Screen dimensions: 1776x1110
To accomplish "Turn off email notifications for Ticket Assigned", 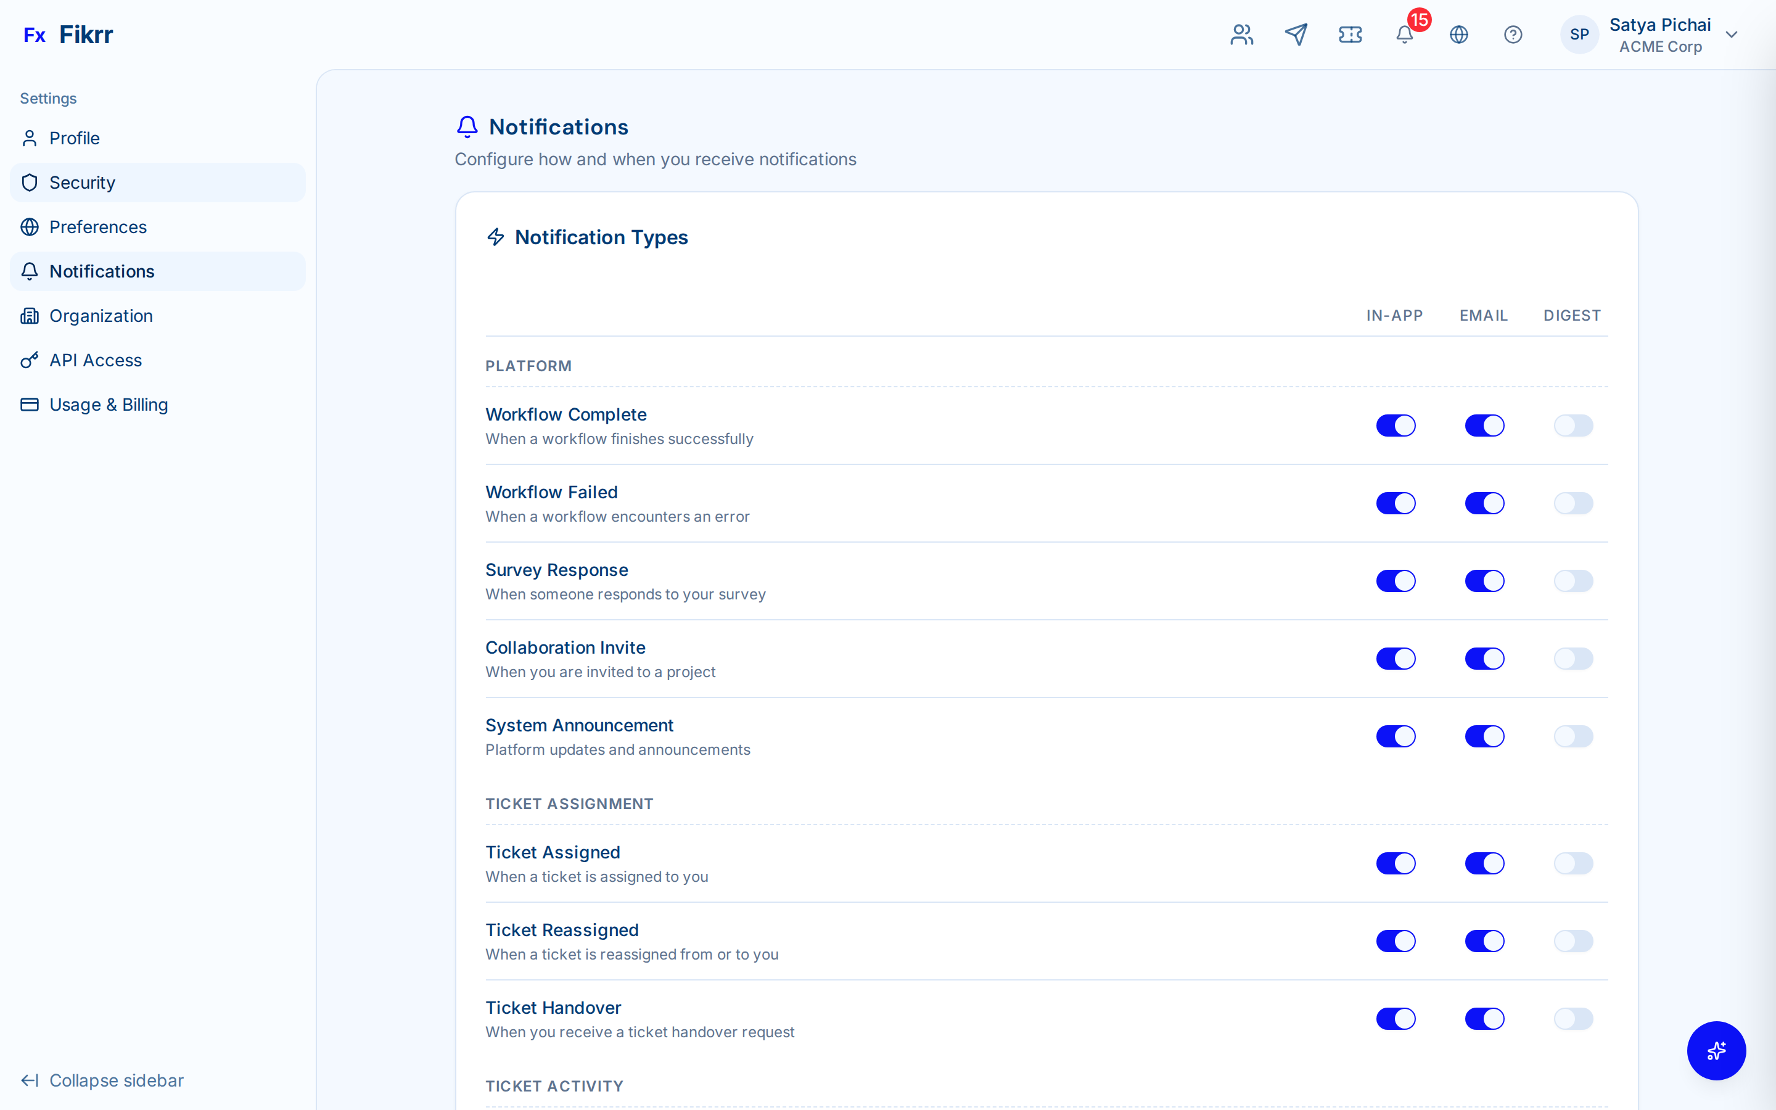I will (1484, 863).
